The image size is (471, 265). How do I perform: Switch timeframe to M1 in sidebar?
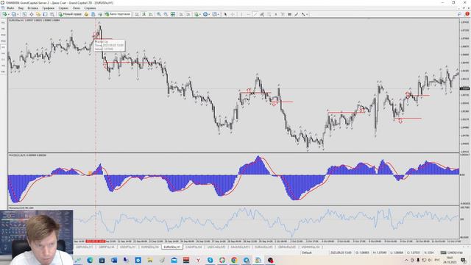coord(3,23)
